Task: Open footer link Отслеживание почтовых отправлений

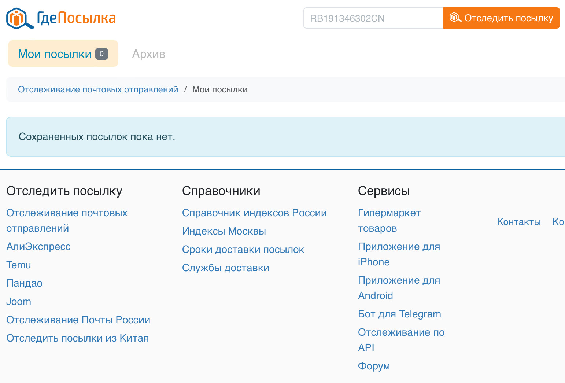Action: point(67,220)
